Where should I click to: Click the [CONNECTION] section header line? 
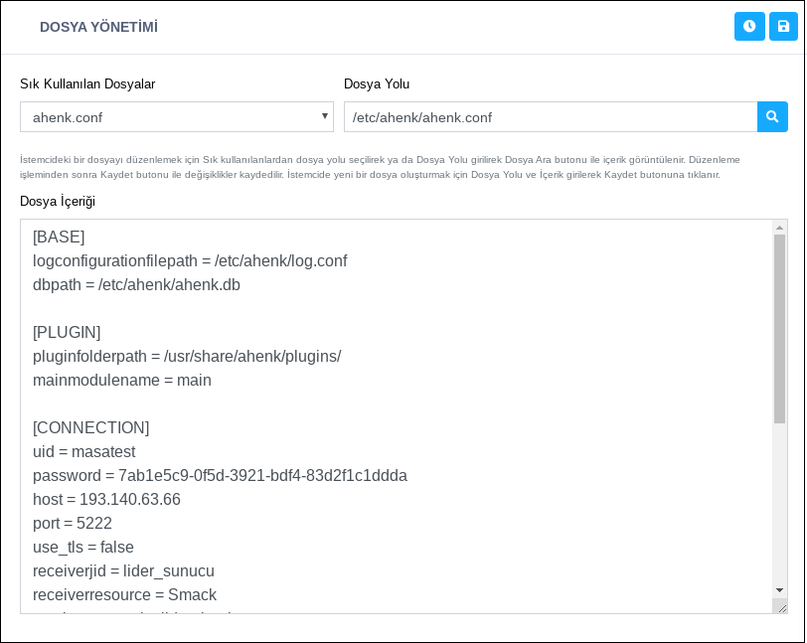(x=90, y=428)
